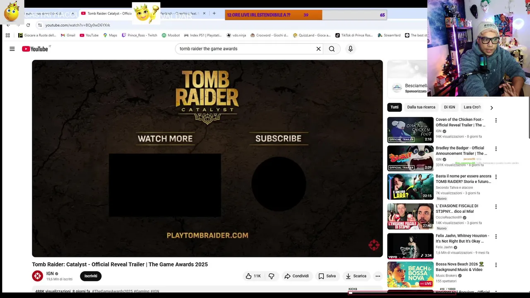Open the YouTube bookmark
The width and height of the screenshot is (530, 298).
point(89,35)
